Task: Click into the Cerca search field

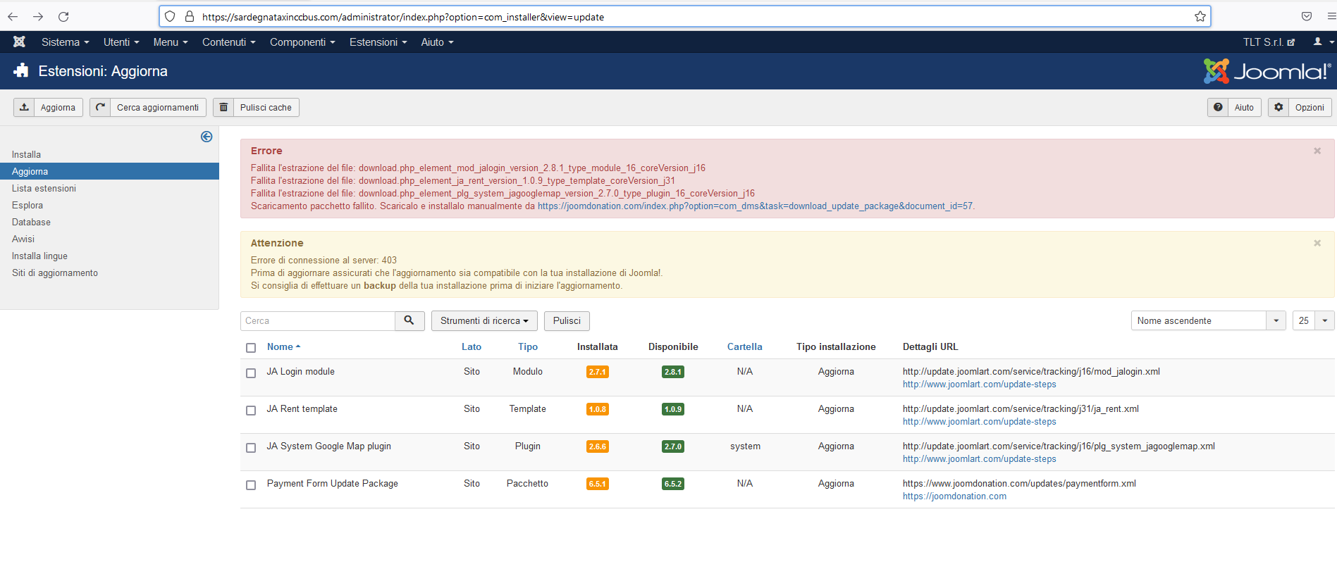Action: click(x=318, y=321)
